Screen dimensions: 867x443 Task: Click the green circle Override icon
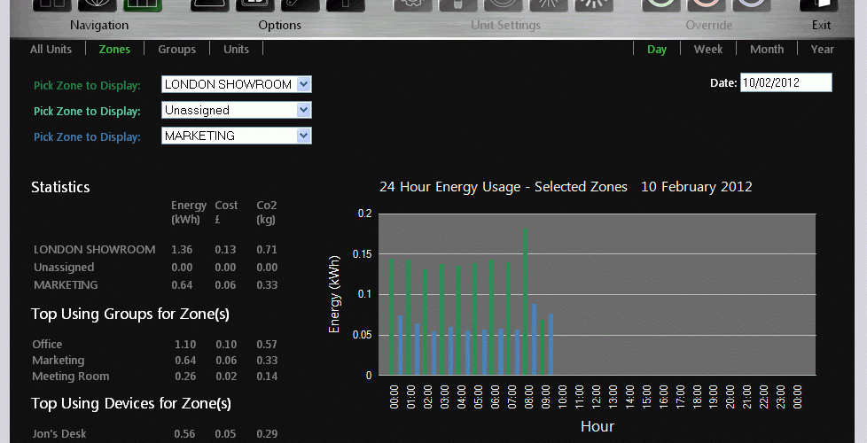click(660, 5)
